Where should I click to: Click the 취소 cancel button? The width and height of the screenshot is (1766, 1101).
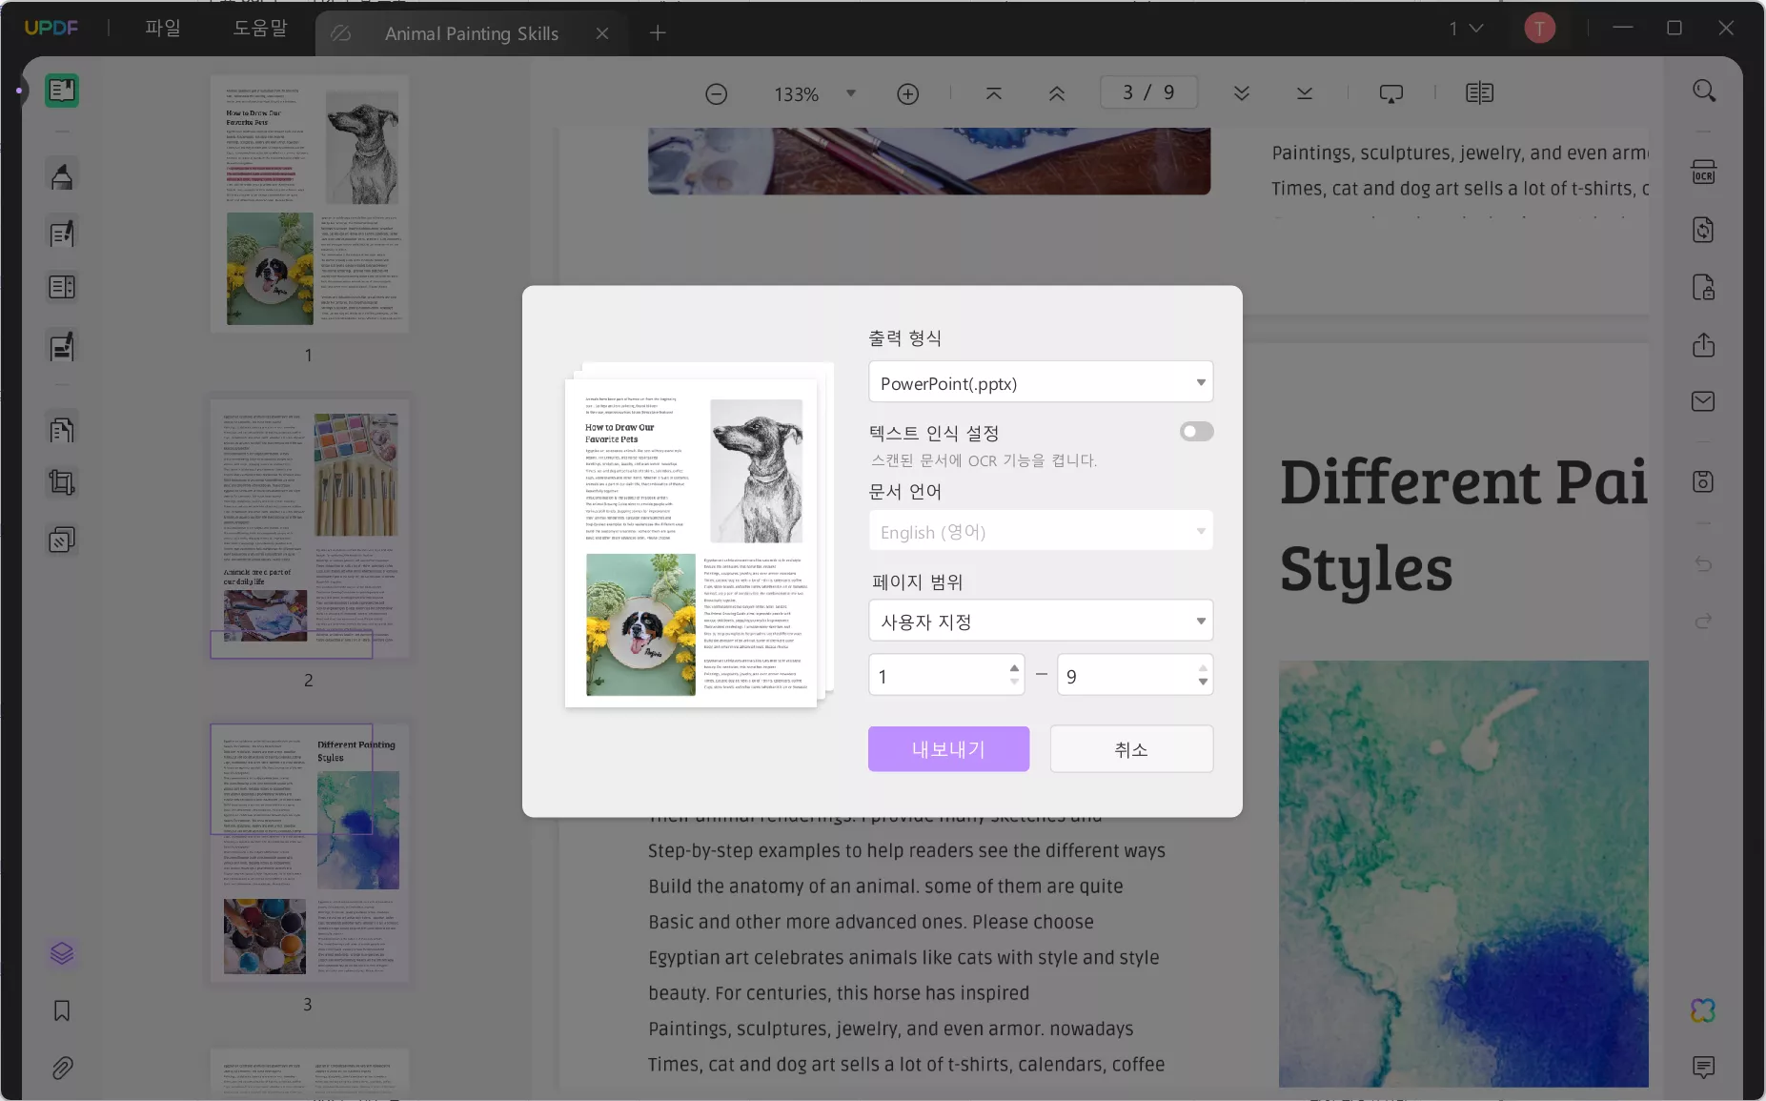click(1131, 748)
